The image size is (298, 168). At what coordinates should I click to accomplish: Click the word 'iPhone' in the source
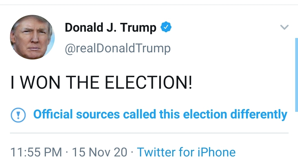(216, 152)
